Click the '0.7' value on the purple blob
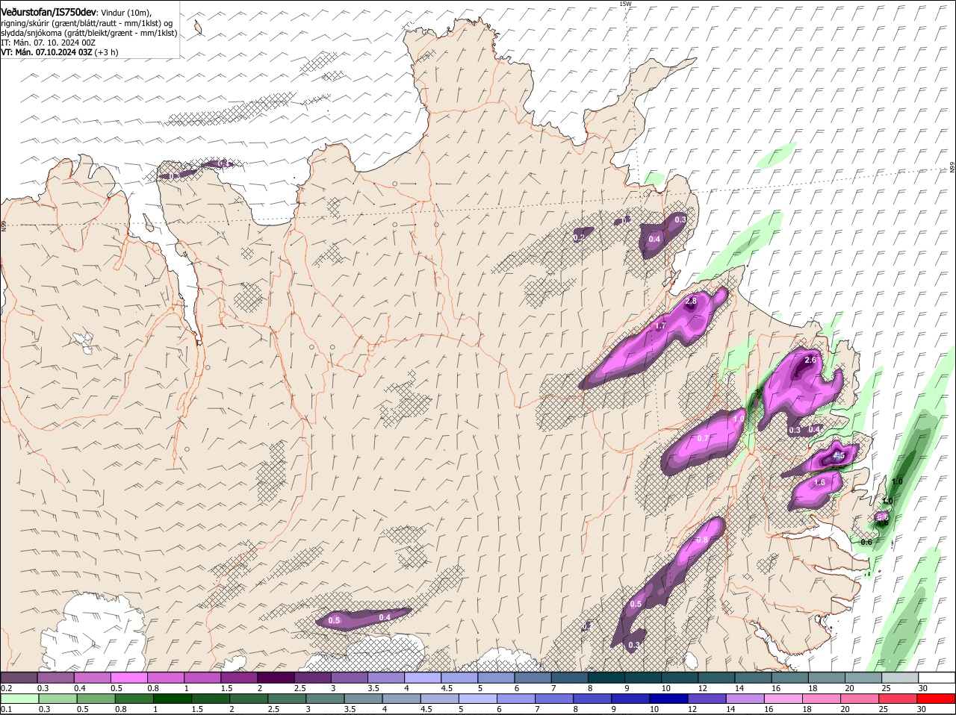Screen dimensions: 956x715 click(x=703, y=438)
